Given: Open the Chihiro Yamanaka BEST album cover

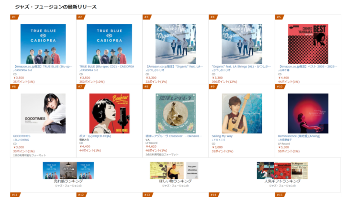Looking at the screenshot, I should (308, 44).
